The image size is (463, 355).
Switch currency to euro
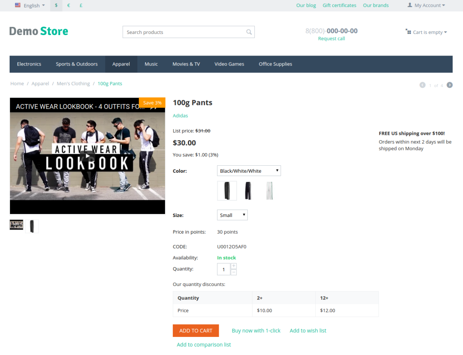[x=68, y=5]
